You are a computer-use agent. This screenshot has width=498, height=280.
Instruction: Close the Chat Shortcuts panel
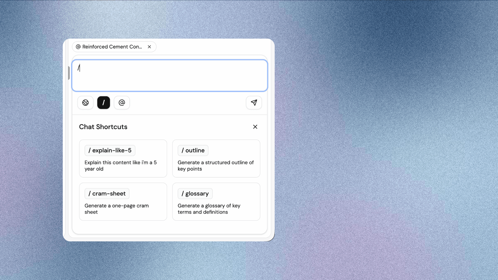pyautogui.click(x=255, y=127)
